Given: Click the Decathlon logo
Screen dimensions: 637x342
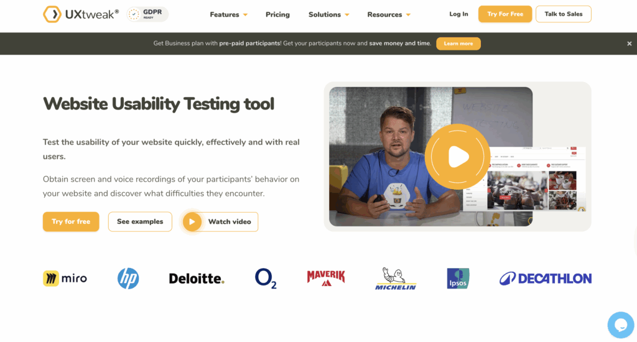Looking at the screenshot, I should pyautogui.click(x=545, y=279).
